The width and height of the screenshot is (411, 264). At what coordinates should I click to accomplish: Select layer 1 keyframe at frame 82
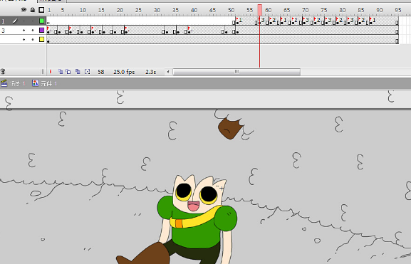(x=348, y=21)
